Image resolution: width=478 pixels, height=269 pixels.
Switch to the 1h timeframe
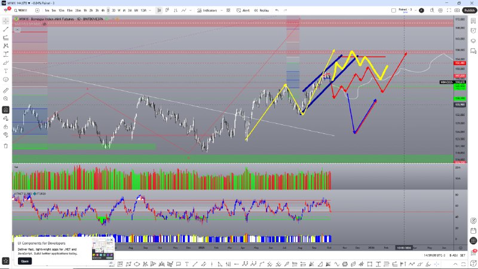click(84, 10)
